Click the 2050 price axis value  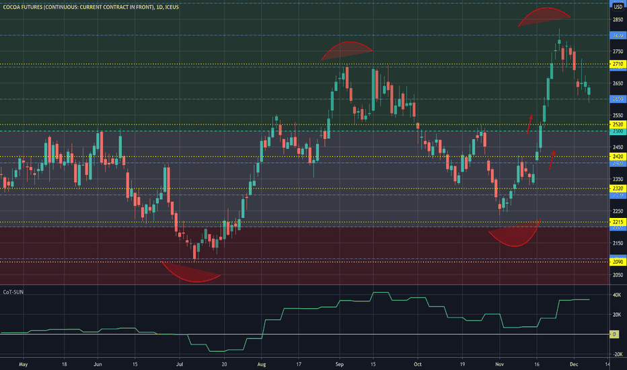[618, 275]
